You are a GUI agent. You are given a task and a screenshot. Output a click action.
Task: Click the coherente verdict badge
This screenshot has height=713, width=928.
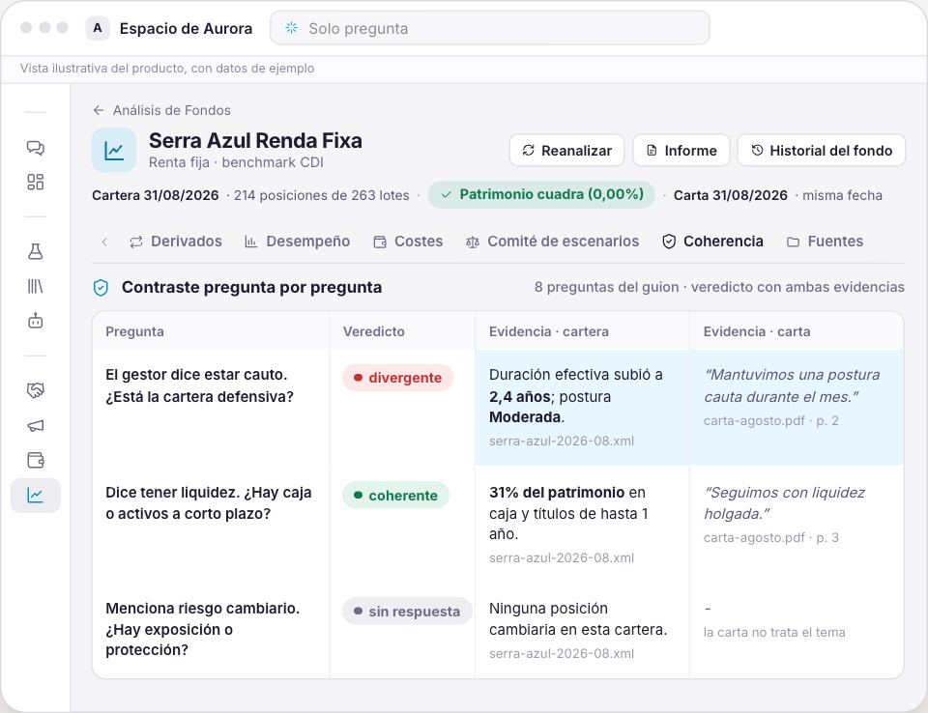396,496
